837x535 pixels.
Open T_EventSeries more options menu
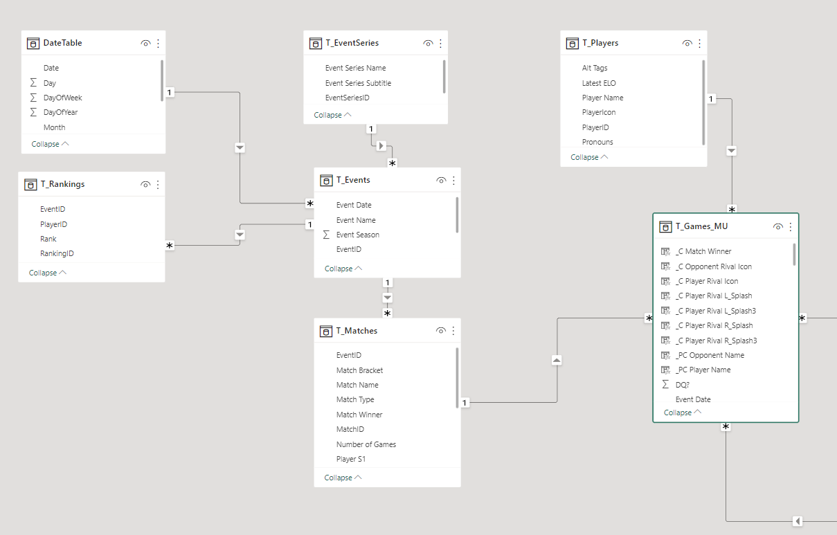tap(440, 43)
